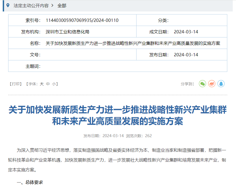236x188 pixels.
Task: Click the breadcrumb chevron arrow
Action: point(52,5)
